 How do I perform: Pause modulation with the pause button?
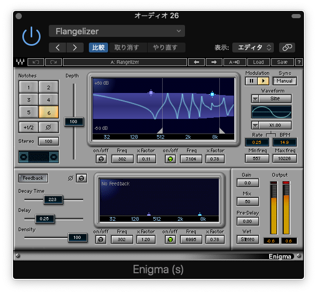pyautogui.click(x=252, y=81)
